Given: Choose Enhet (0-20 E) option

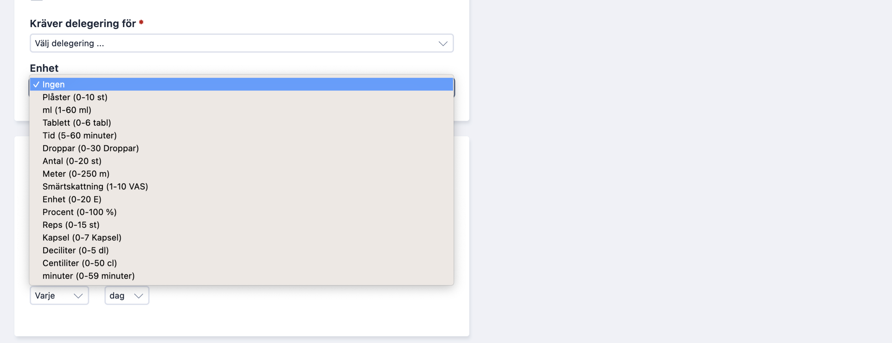Looking at the screenshot, I should click(242, 200).
